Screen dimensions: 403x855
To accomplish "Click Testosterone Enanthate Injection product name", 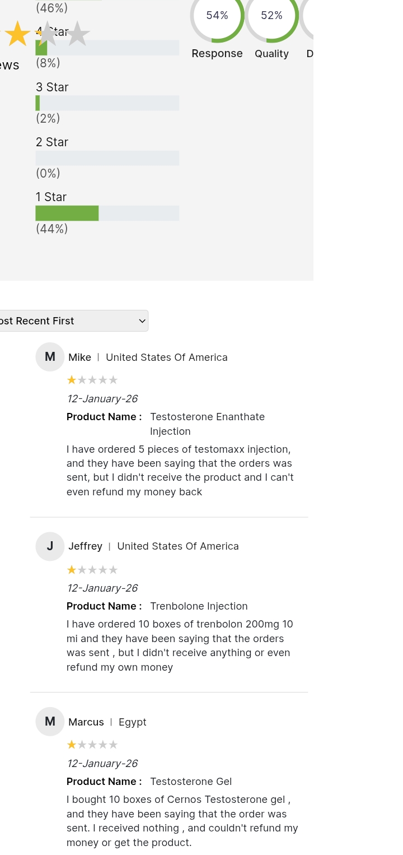I will point(207,424).
